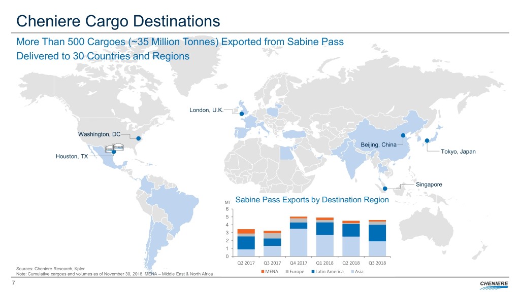Select the Q2 2017 stacked bar
Viewport: 520px width, 292px height.
click(246, 242)
